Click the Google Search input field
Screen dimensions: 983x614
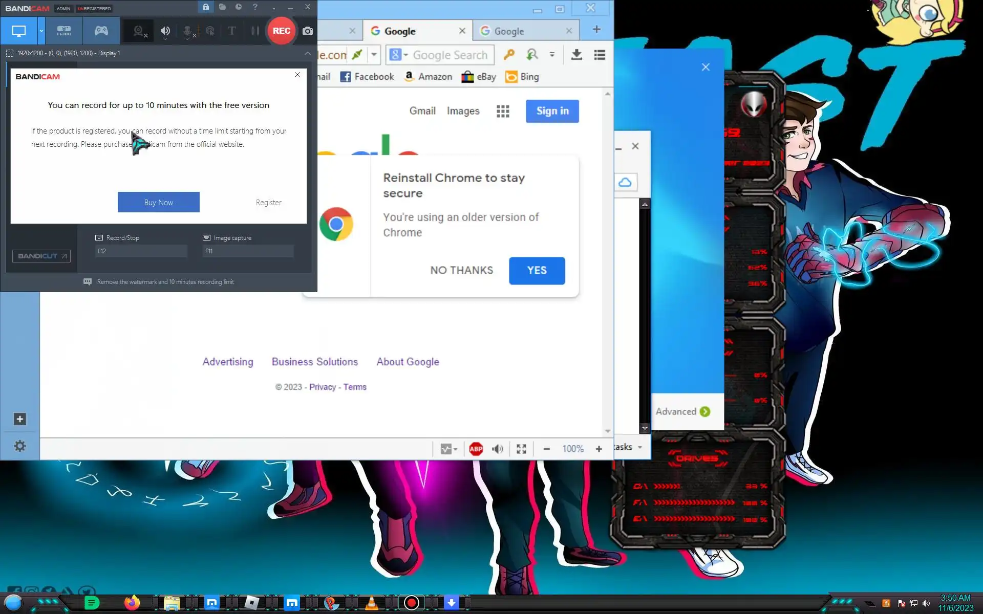pos(450,55)
